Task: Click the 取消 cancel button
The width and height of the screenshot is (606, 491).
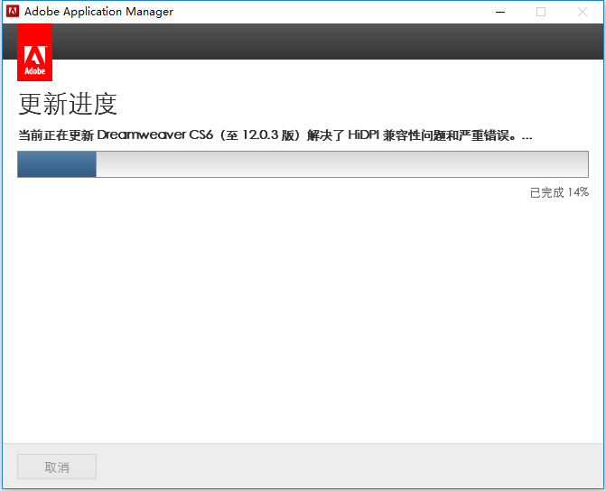Action: pos(57,467)
